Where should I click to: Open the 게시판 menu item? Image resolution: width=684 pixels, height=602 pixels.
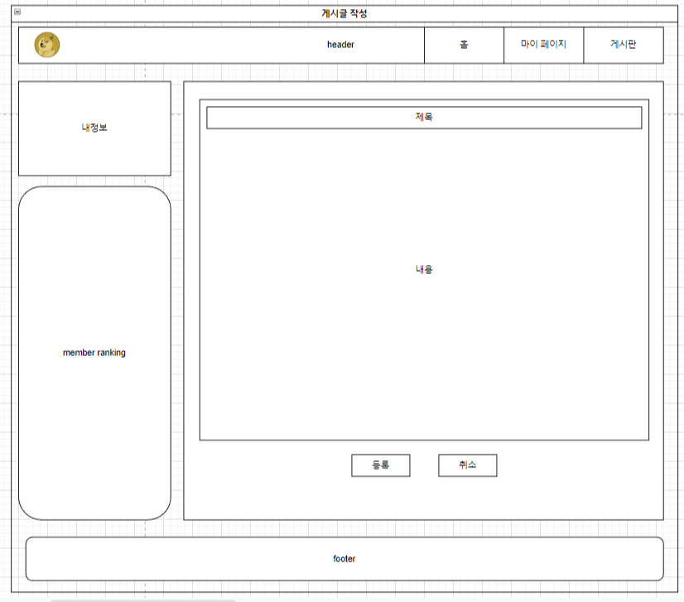pyautogui.click(x=624, y=45)
